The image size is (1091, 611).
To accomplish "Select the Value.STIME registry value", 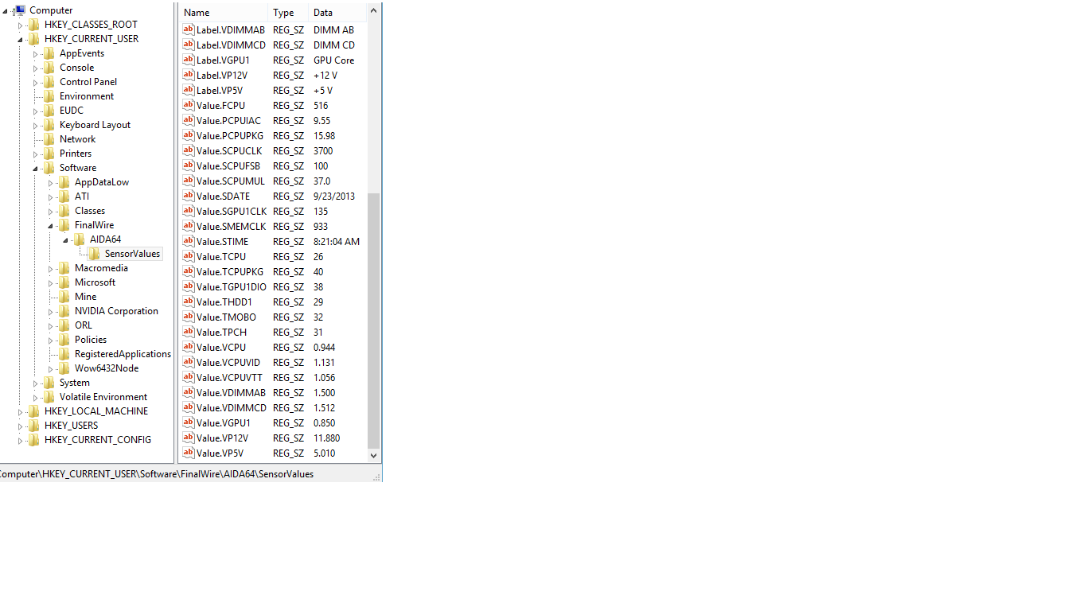I will (x=222, y=242).
